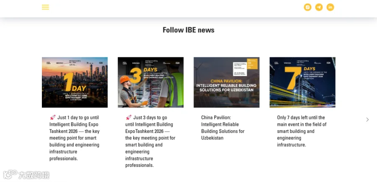Open the '3 DAYS' countdown news thumbnail

pos(150,82)
